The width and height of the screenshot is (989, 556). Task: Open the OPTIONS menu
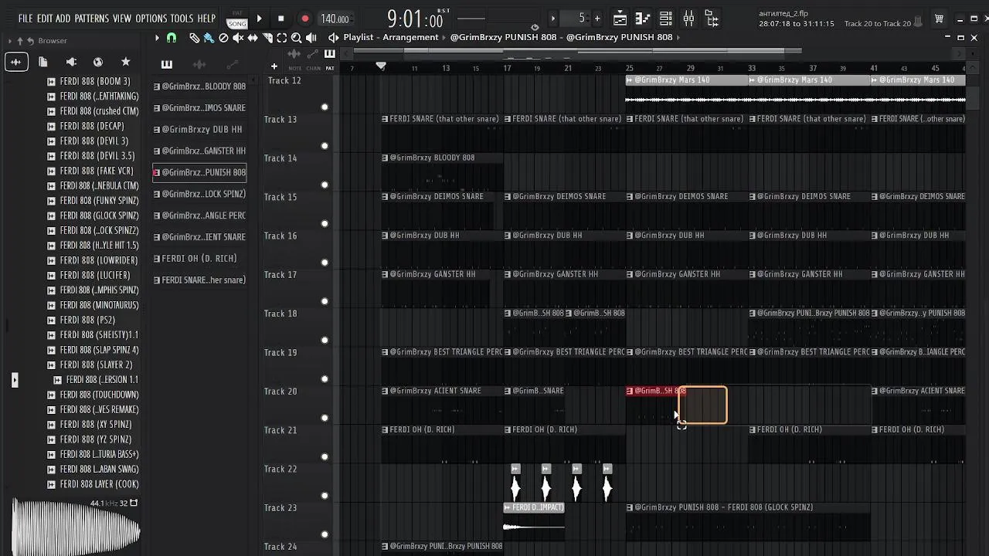click(151, 19)
